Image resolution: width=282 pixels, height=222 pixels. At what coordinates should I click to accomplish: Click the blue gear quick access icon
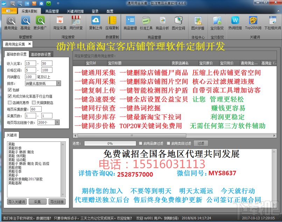41,4
